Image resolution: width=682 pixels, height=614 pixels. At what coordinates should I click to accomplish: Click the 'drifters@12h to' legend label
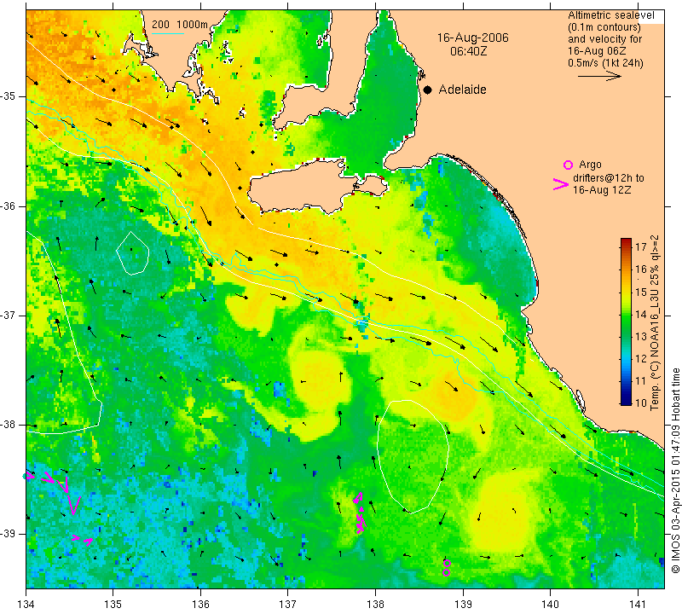coord(609,178)
